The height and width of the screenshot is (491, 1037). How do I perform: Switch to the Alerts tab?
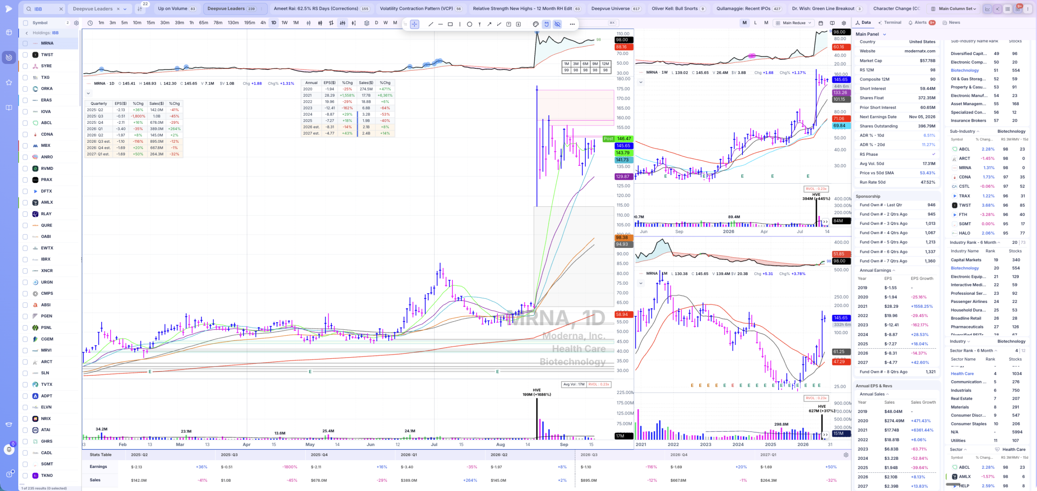922,23
